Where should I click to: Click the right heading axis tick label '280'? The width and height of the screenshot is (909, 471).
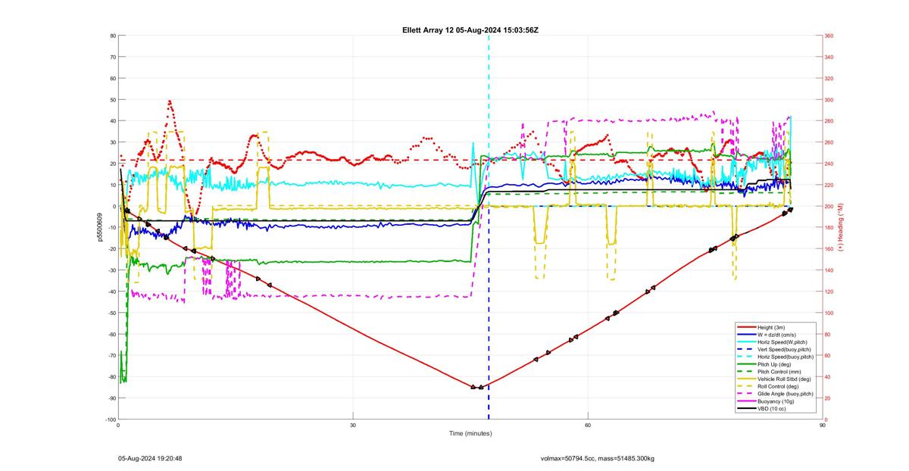[x=829, y=121]
